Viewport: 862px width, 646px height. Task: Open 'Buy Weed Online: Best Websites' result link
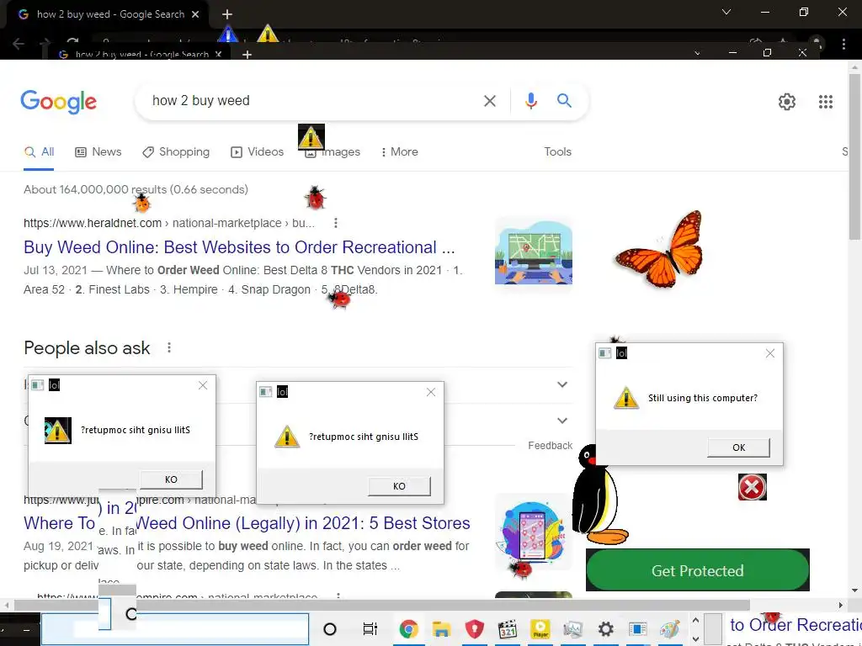point(239,247)
